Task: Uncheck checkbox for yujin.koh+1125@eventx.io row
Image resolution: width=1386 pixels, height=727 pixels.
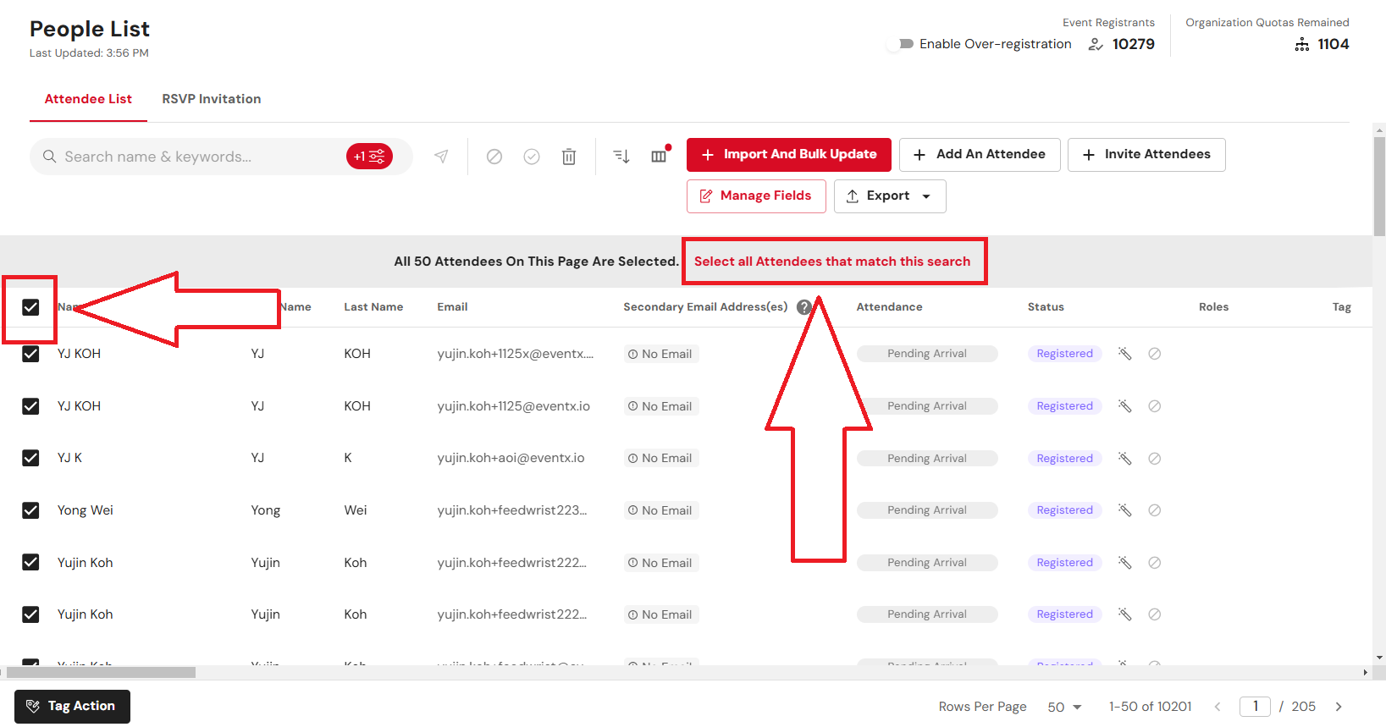Action: [30, 406]
